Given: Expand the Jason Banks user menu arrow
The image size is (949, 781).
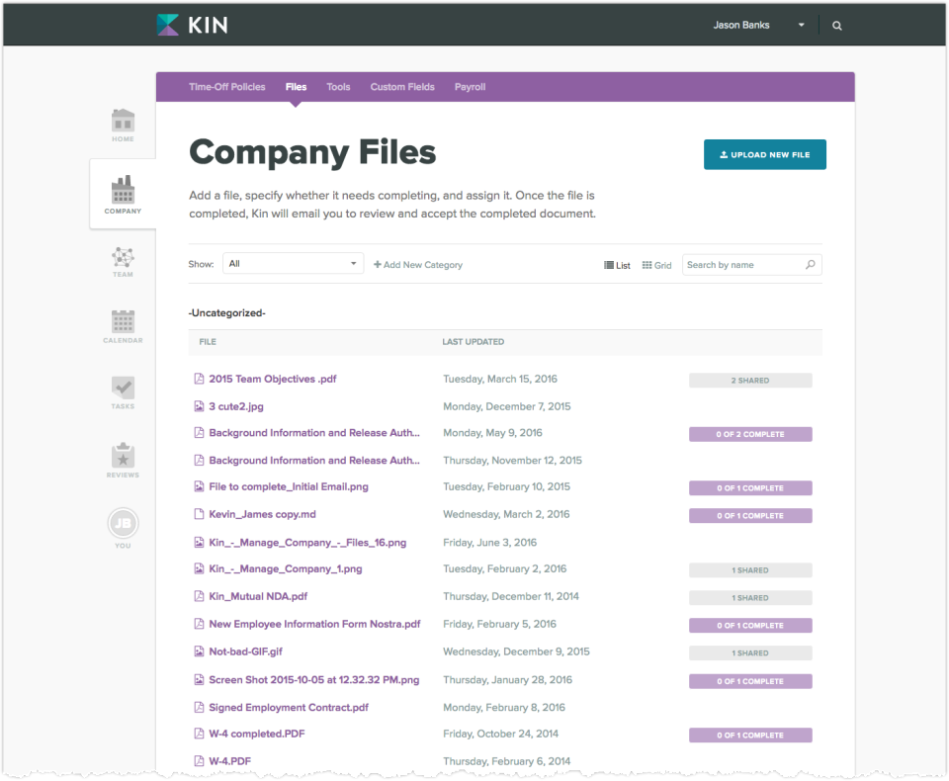Looking at the screenshot, I should [x=802, y=25].
